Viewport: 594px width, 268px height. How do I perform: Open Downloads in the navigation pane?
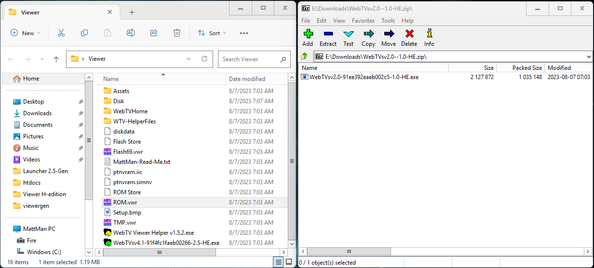coord(37,113)
